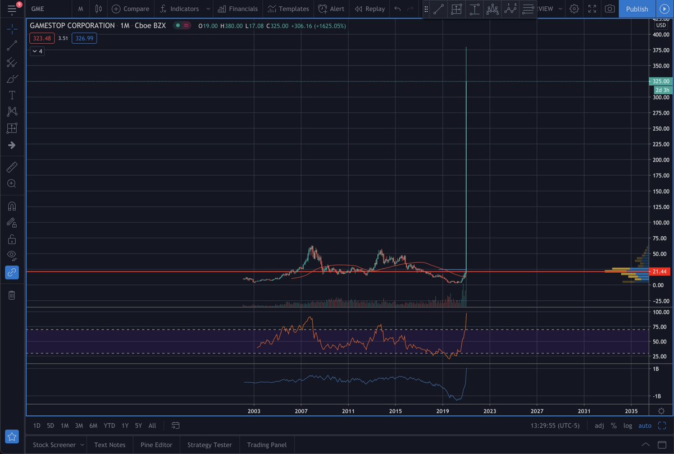
Task: Select horizontal lines tool in floating toolbar
Action: [x=528, y=9]
